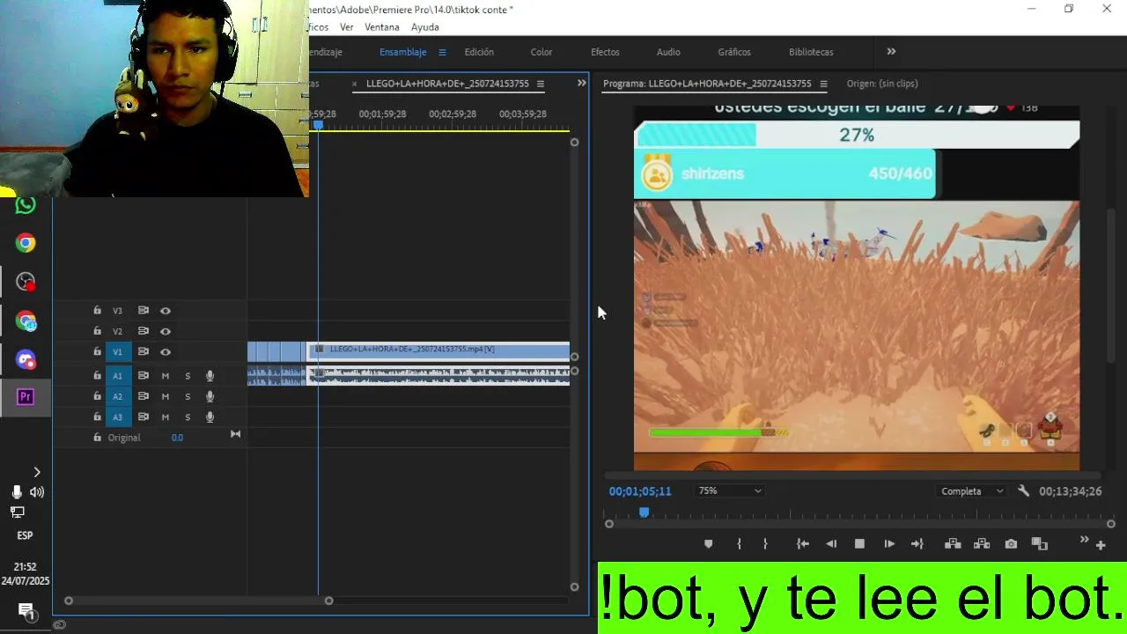This screenshot has height=634, width=1127.
Task: Open the Ayuda menu
Action: pyautogui.click(x=425, y=27)
